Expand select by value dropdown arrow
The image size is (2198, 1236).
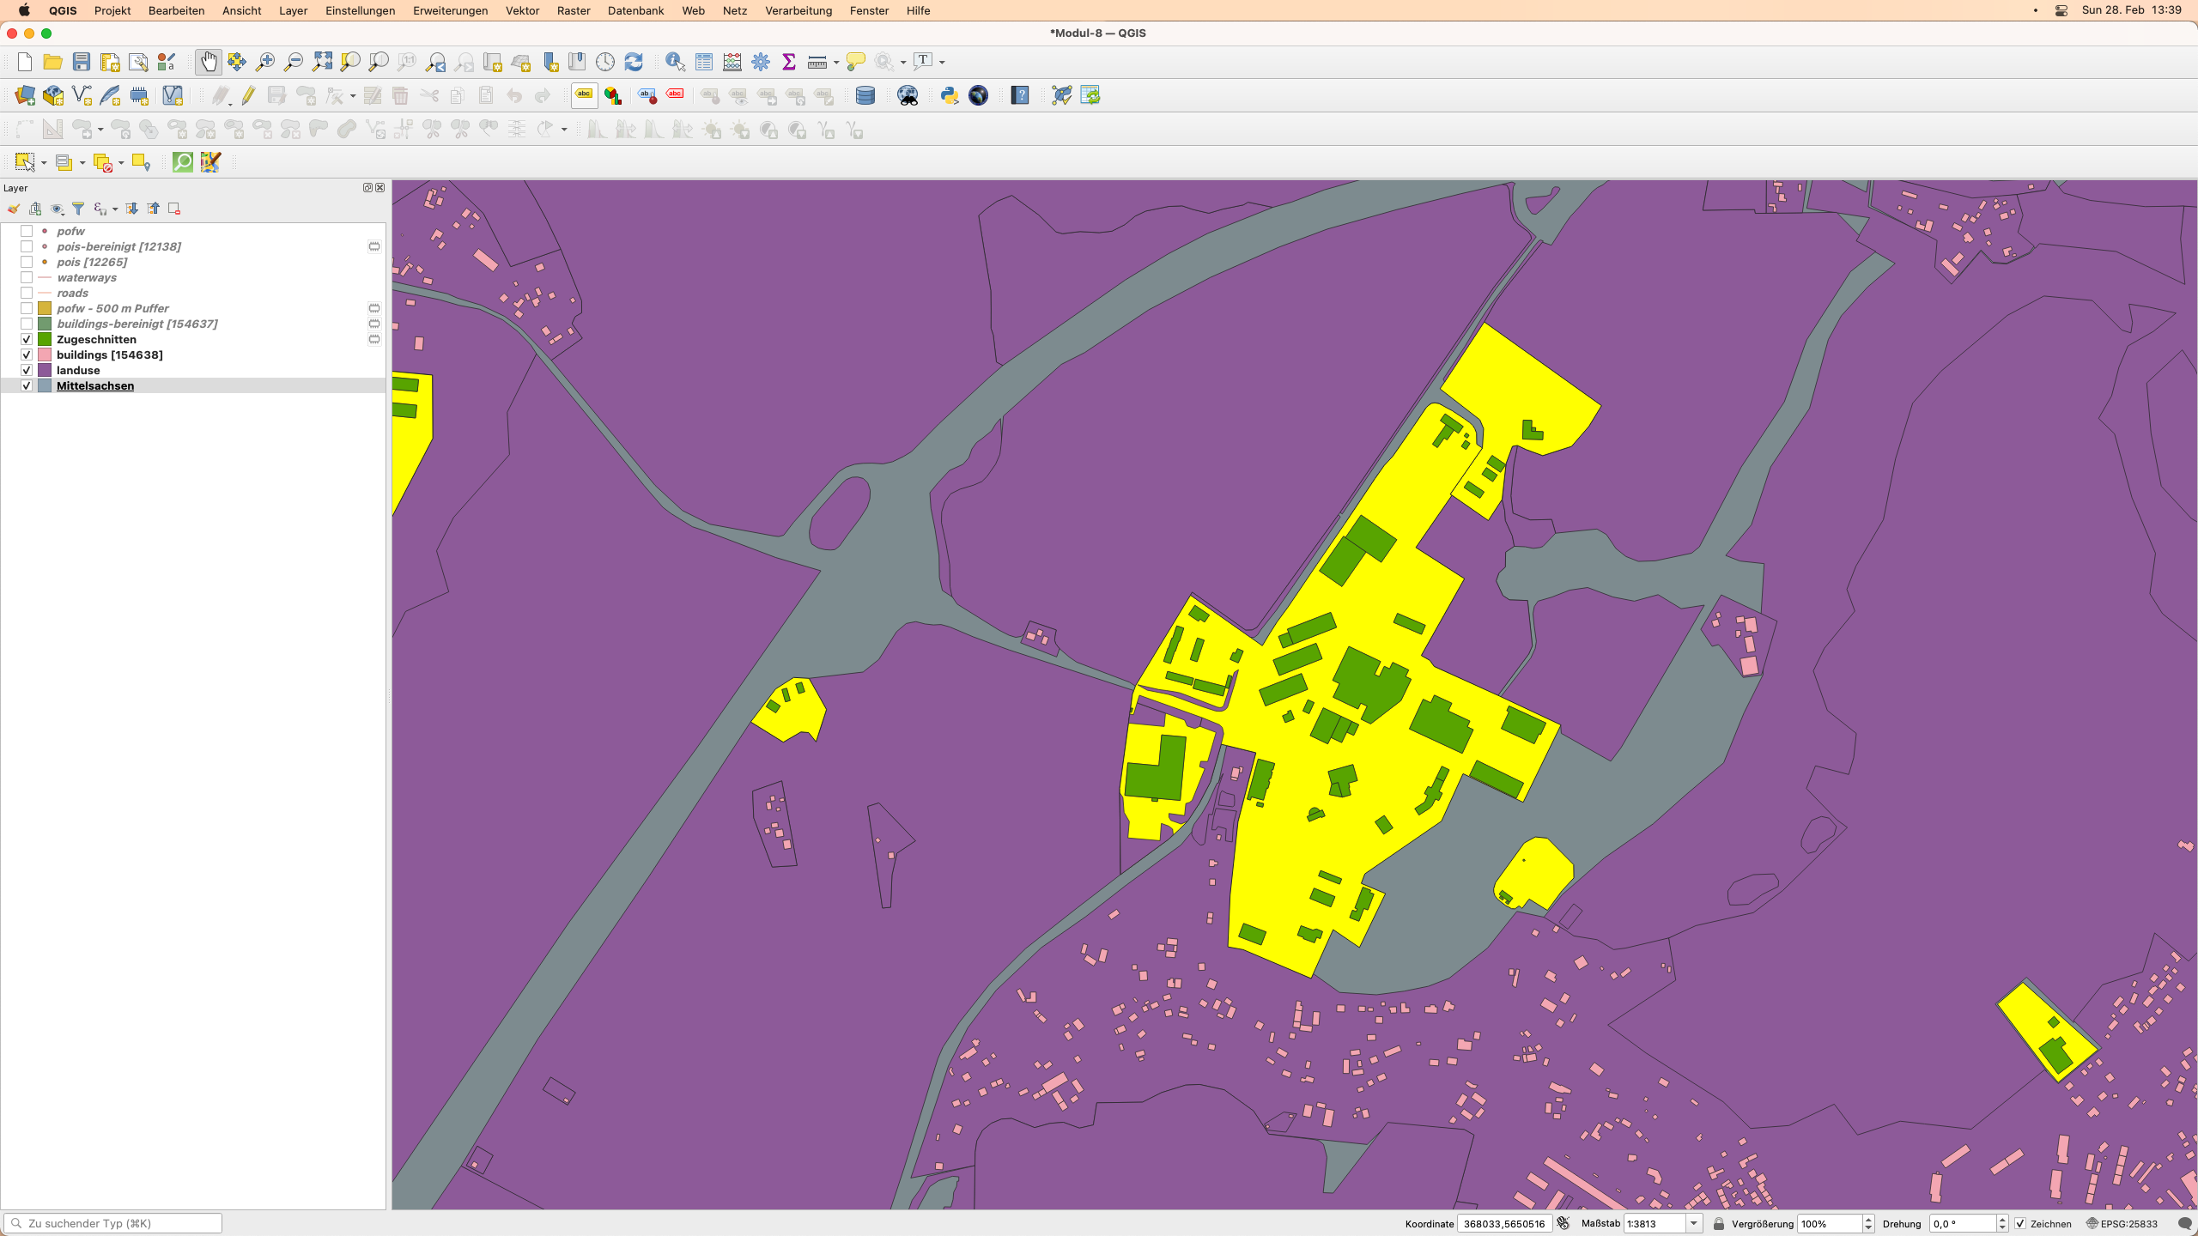click(x=82, y=163)
